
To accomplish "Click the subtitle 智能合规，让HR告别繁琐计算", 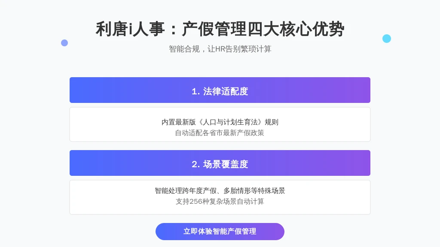I will point(220,49).
